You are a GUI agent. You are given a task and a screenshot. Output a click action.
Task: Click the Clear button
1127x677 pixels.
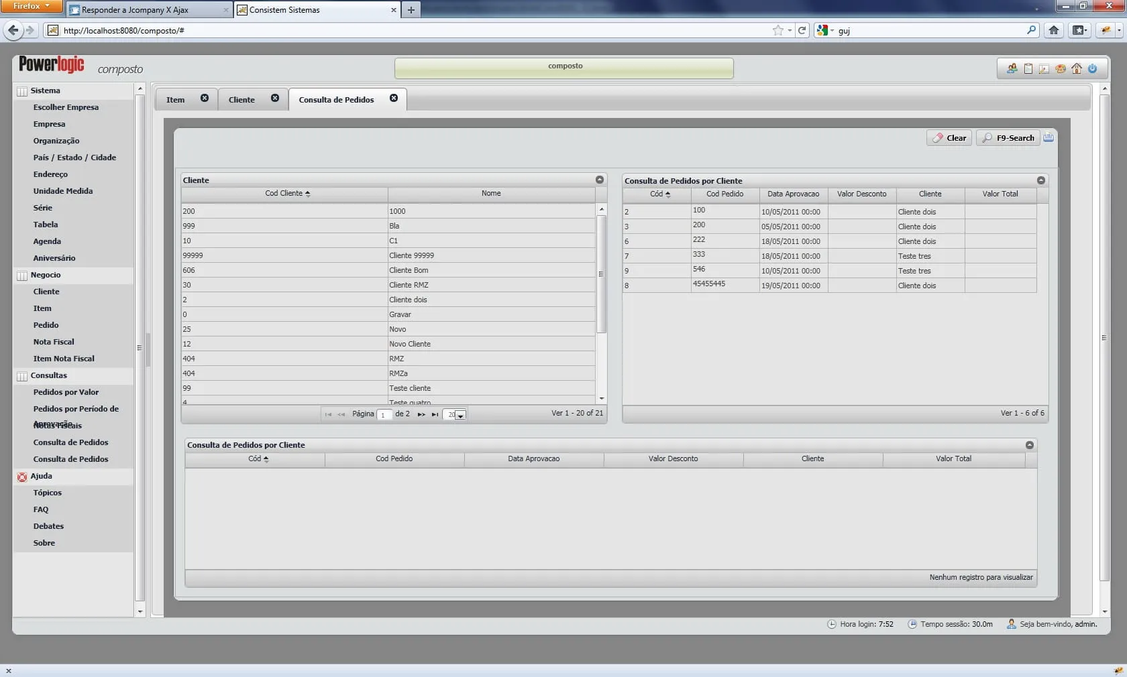coord(949,138)
